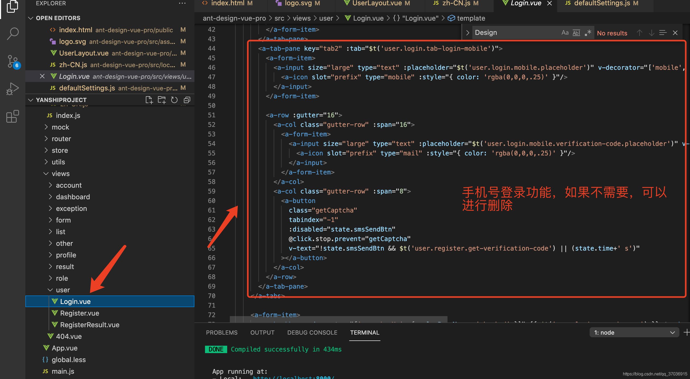Toggle Match Whole Word in find widget
The height and width of the screenshot is (379, 690).
(x=576, y=33)
